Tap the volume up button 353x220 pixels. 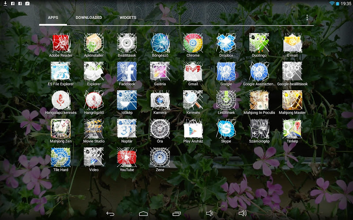pyautogui.click(x=243, y=213)
